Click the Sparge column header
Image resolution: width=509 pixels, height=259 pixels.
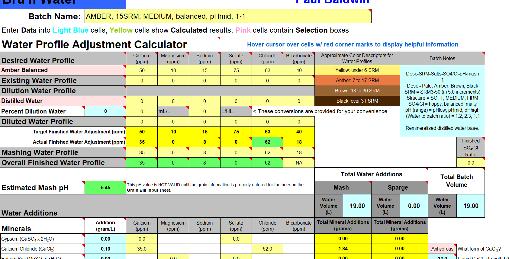(400, 187)
